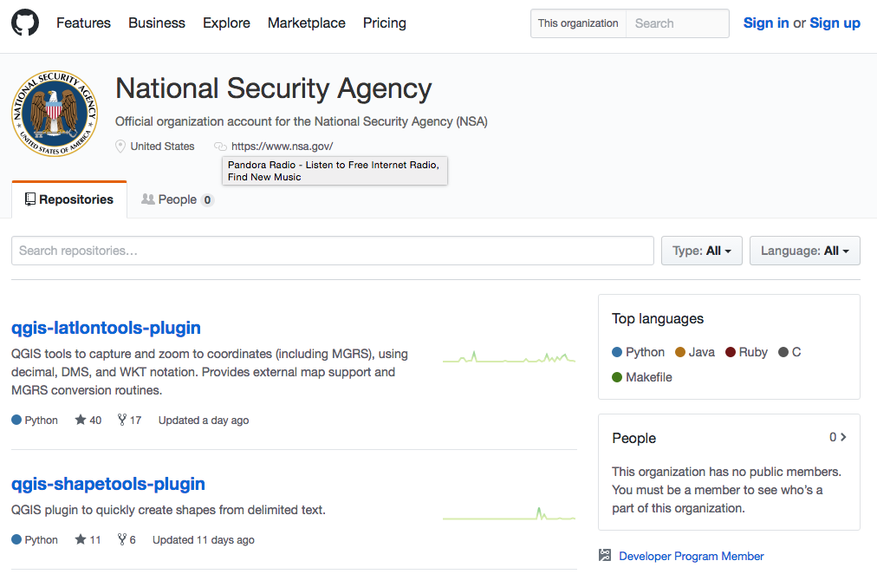Click the National Security Agency heading
The width and height of the screenshot is (877, 574).
(x=274, y=88)
